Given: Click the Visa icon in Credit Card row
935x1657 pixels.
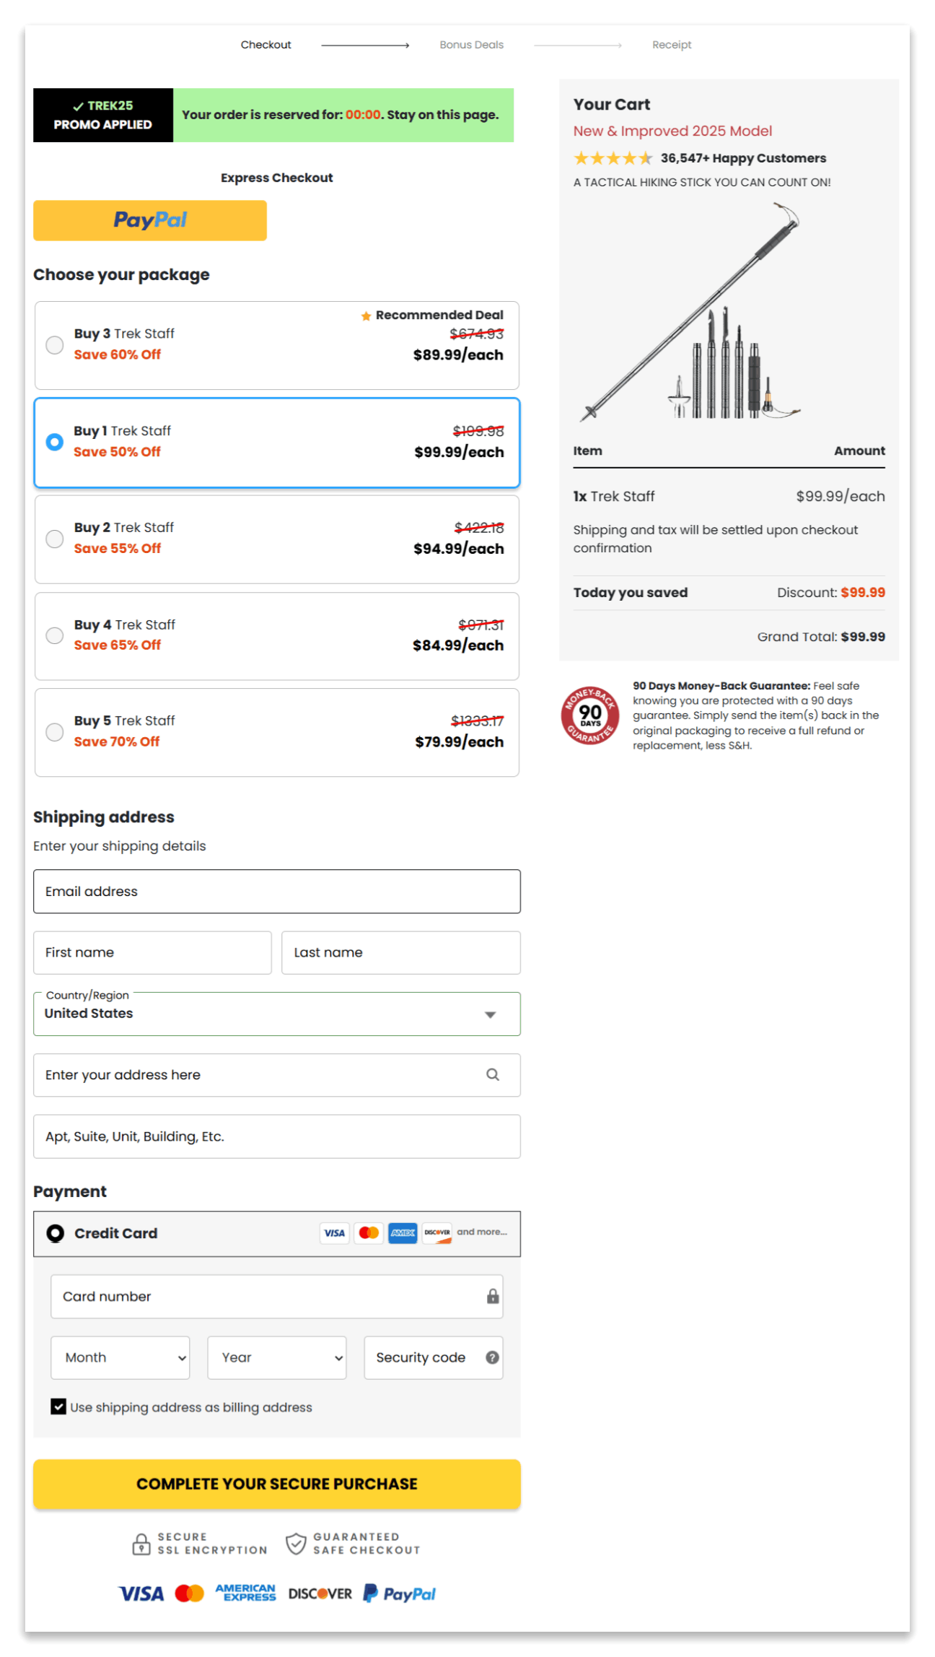Looking at the screenshot, I should (x=335, y=1232).
